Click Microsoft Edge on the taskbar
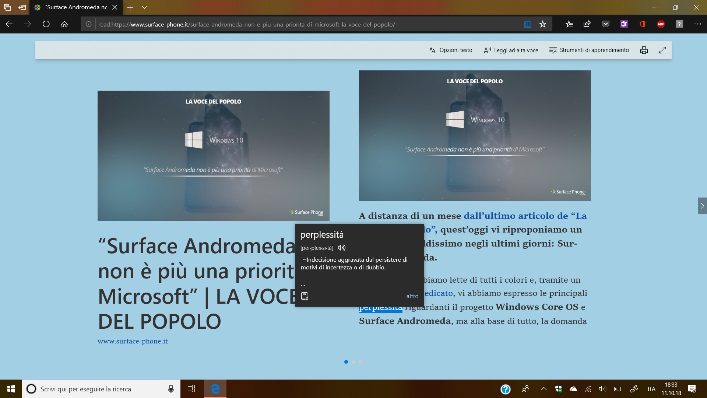 click(x=215, y=389)
